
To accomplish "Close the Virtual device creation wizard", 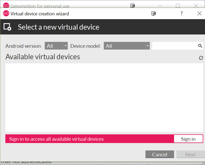I will tap(199, 14).
